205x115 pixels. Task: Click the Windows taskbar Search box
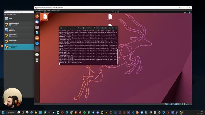(x=11, y=112)
